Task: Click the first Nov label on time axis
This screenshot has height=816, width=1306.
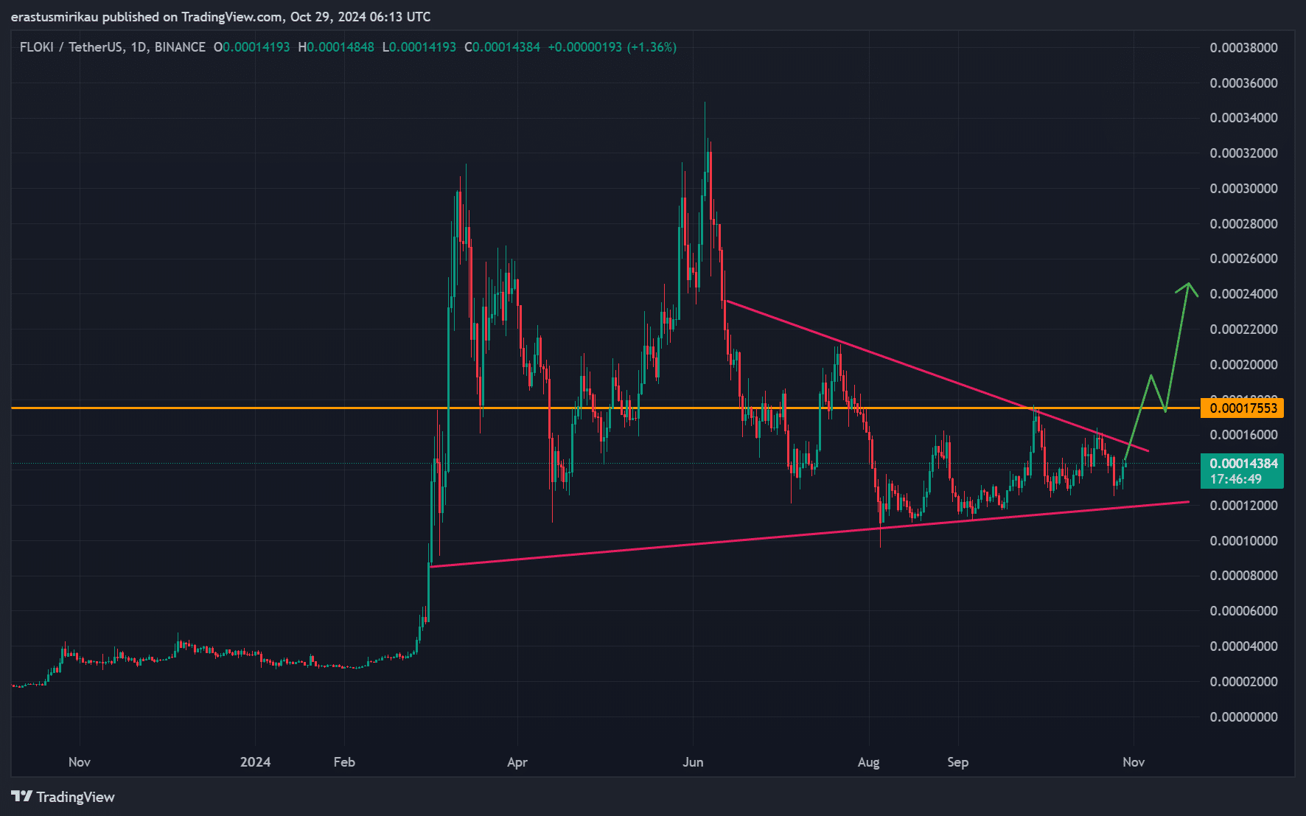Action: pos(79,762)
